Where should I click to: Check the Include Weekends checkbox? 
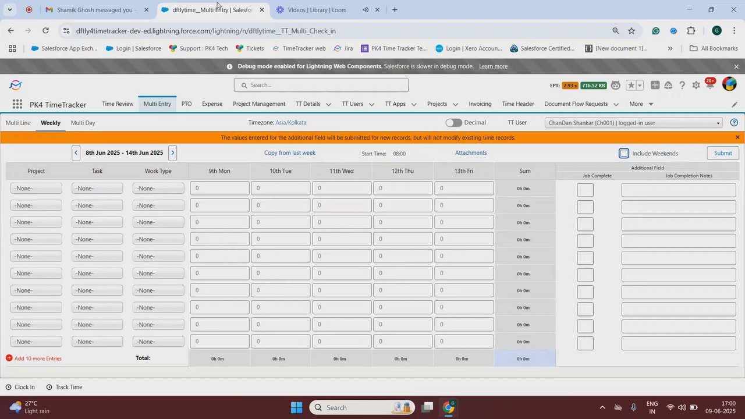point(624,154)
